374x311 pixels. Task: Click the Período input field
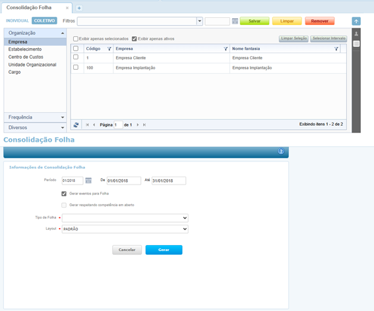(x=73, y=181)
